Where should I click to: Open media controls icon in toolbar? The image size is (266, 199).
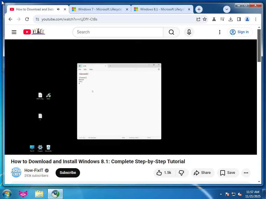coord(222,19)
